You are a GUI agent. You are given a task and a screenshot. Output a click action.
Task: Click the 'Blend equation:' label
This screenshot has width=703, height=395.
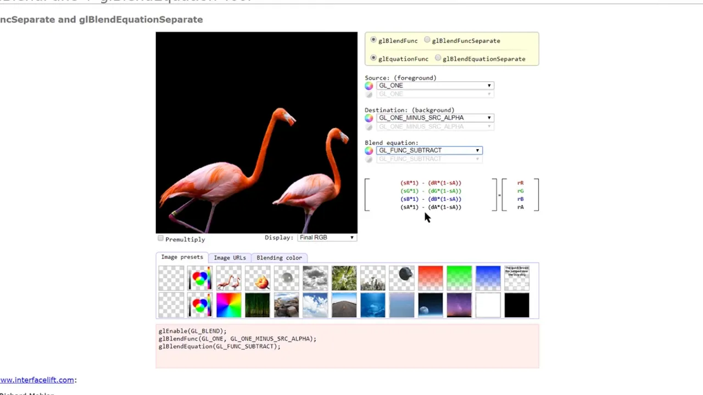click(391, 143)
